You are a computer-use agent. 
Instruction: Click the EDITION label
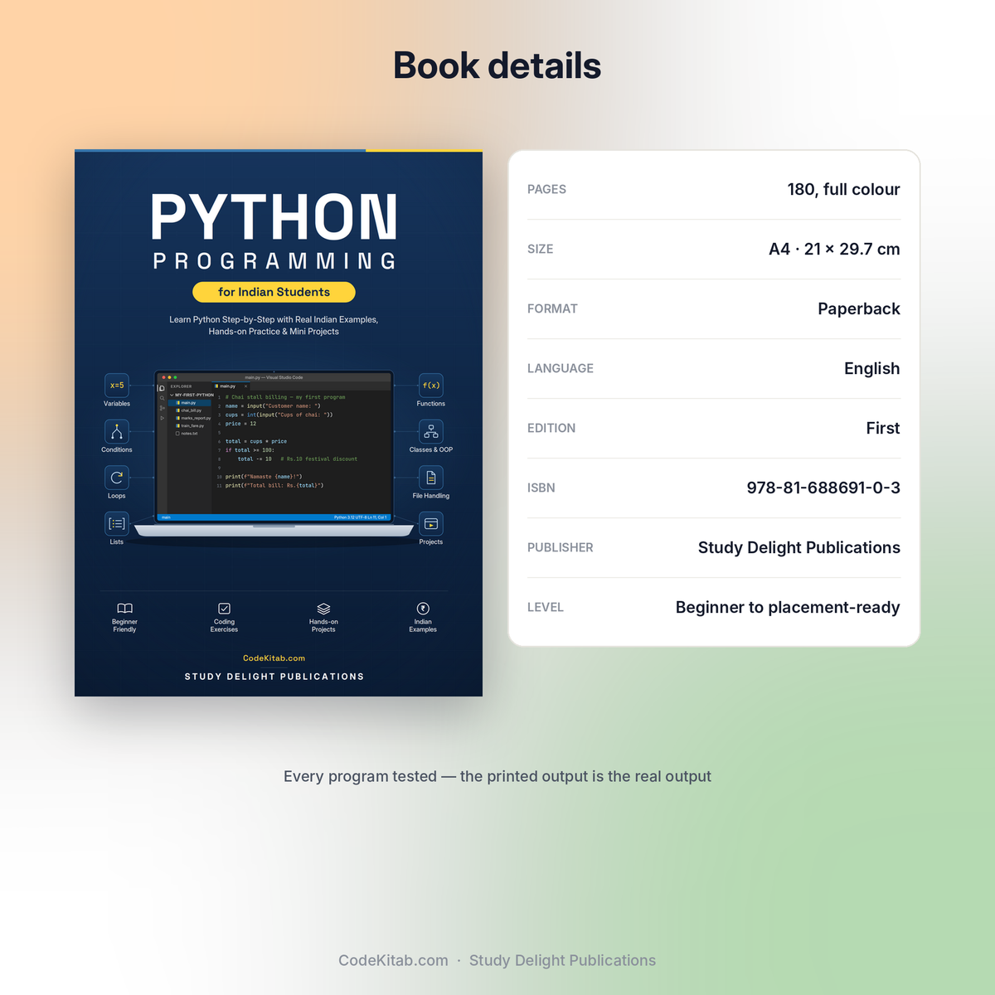tap(551, 428)
